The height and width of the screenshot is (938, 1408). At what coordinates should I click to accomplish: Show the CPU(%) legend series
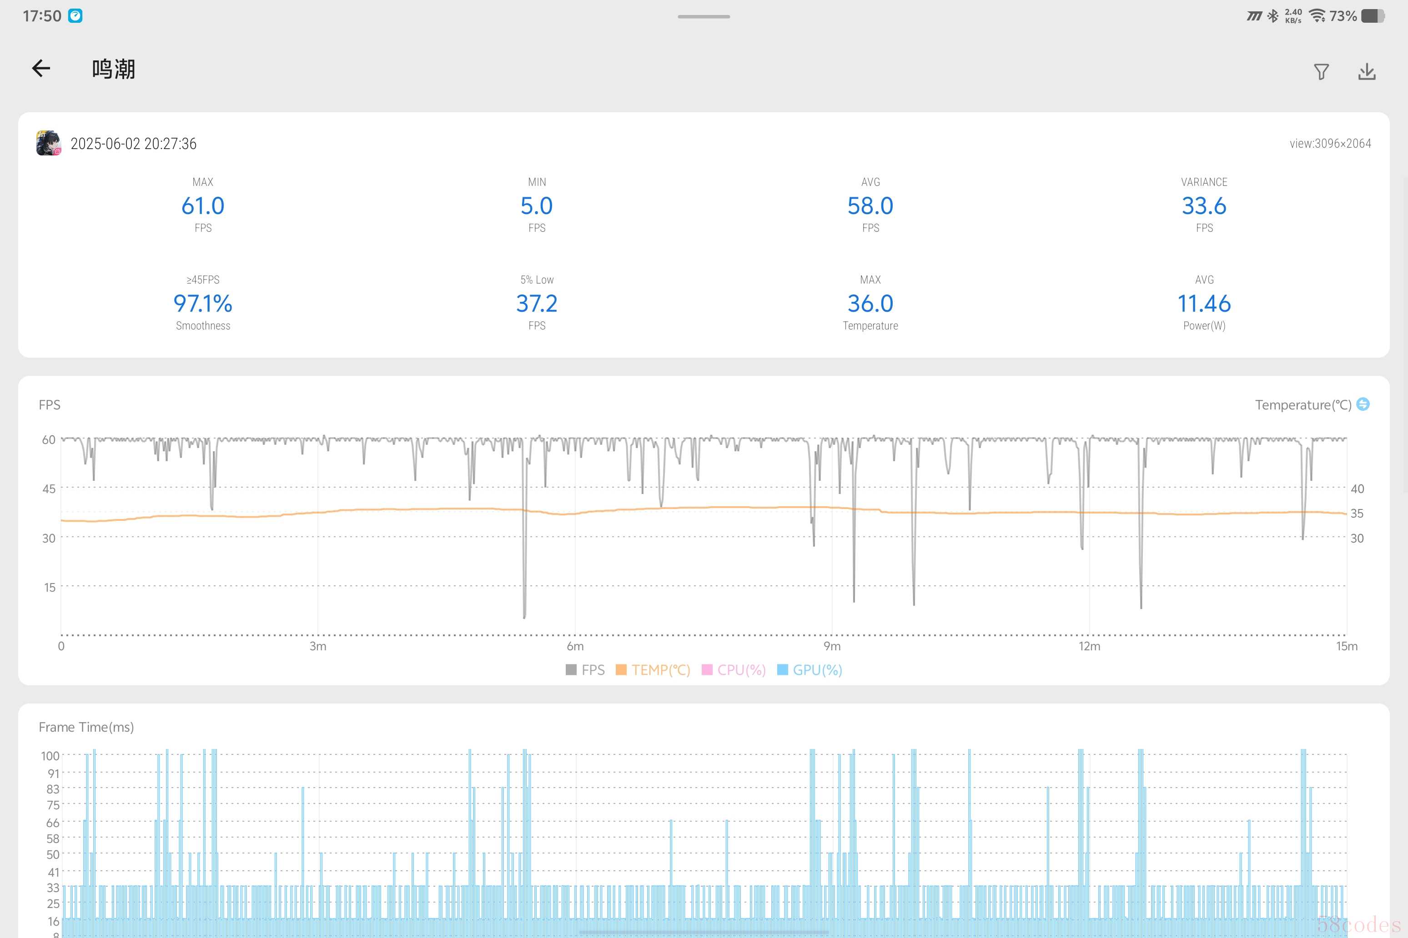(x=741, y=670)
